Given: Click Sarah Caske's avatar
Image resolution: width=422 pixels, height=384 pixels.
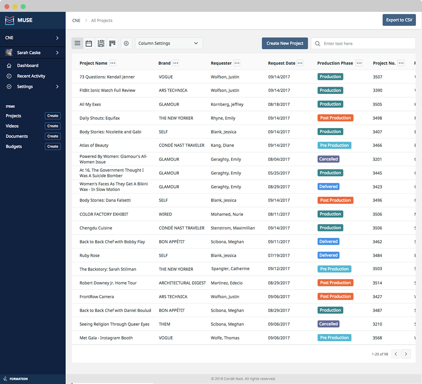Looking at the screenshot, I should (9, 53).
